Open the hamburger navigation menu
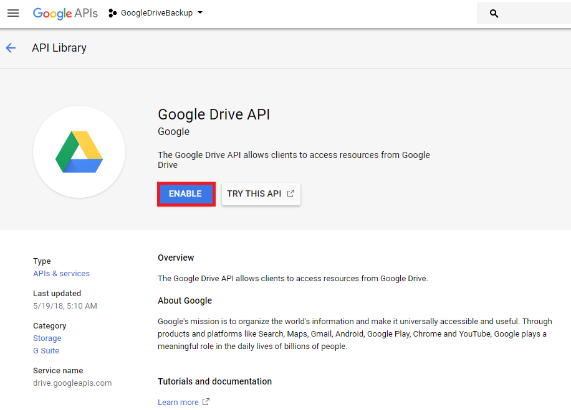This screenshot has width=571, height=410. (13, 14)
